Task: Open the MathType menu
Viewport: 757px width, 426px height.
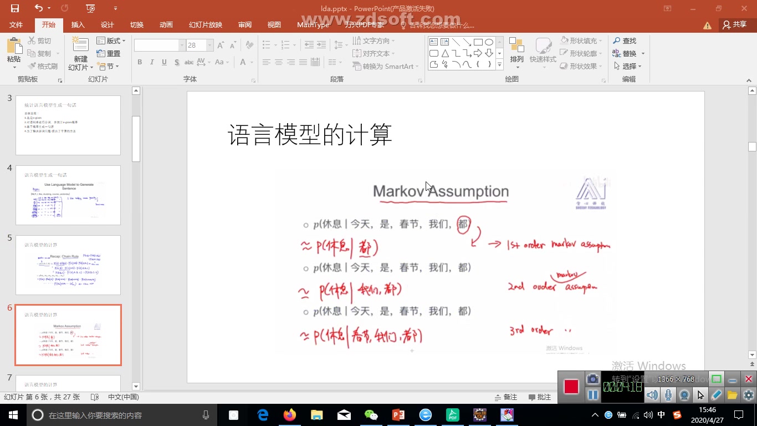Action: pos(313,24)
